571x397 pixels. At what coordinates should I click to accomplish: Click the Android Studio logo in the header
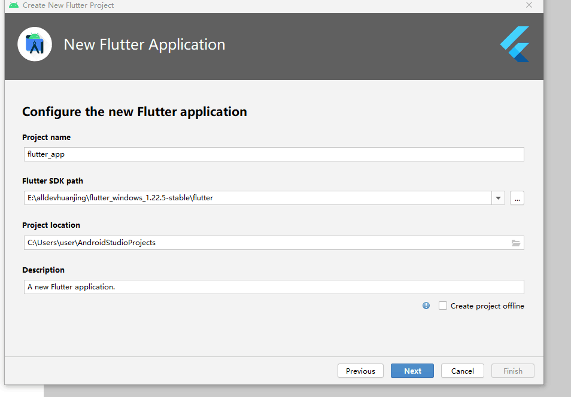click(x=35, y=44)
